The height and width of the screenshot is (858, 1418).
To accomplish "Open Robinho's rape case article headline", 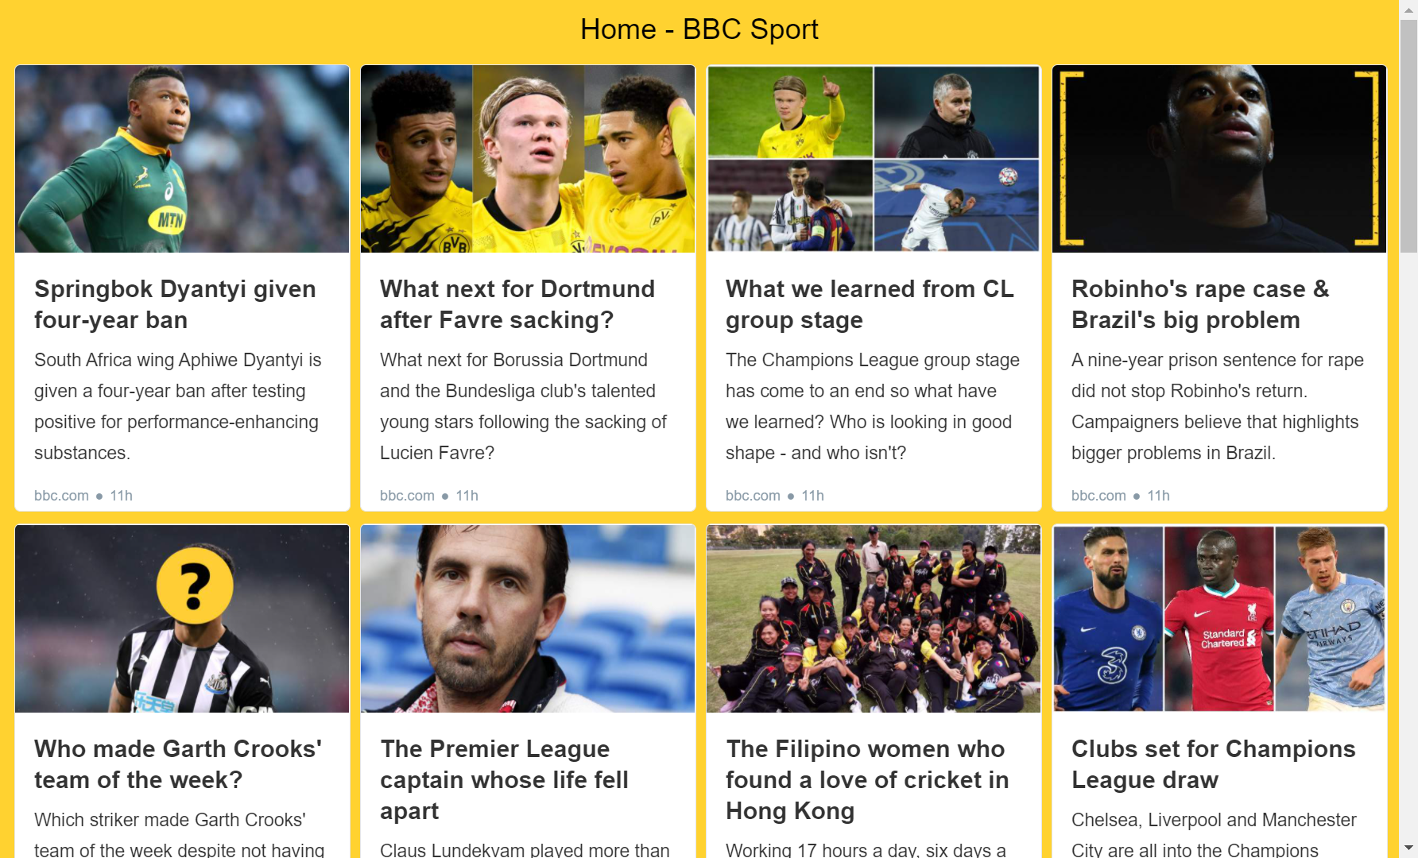I will pyautogui.click(x=1200, y=304).
